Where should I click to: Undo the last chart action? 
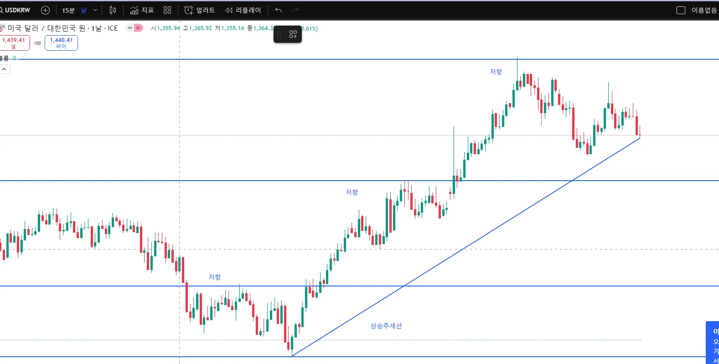[279, 10]
